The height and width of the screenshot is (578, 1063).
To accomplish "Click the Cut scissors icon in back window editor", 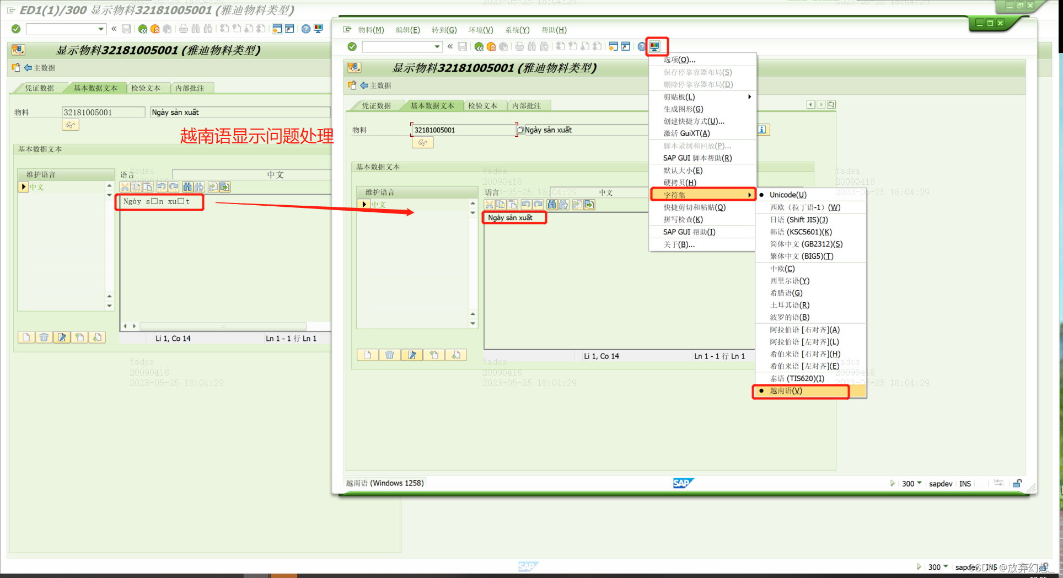I will pyautogui.click(x=125, y=187).
